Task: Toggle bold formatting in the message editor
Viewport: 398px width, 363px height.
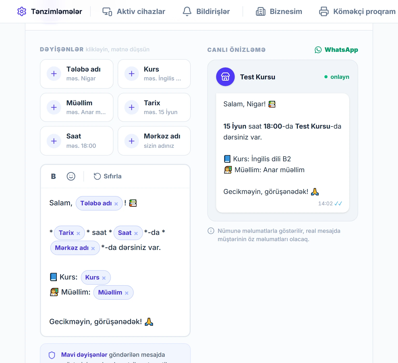Action: coord(53,176)
